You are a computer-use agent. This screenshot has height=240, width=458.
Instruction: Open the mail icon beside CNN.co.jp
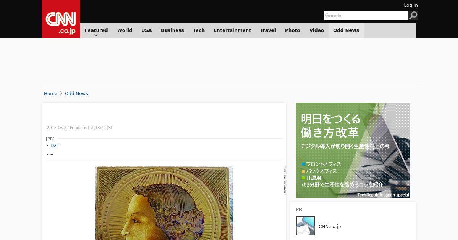click(x=305, y=226)
